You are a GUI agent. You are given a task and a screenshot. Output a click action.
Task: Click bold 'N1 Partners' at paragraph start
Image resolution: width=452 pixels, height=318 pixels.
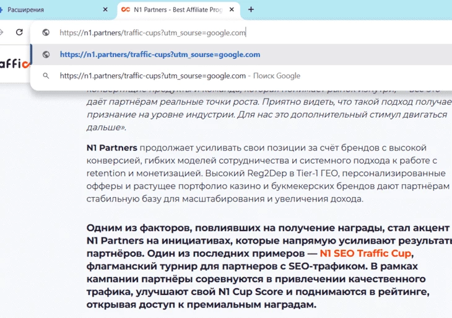(x=112, y=148)
